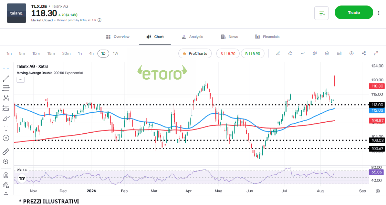This screenshot has height=205, width=386.
Task: Open the Analysis tab
Action: [192, 37]
